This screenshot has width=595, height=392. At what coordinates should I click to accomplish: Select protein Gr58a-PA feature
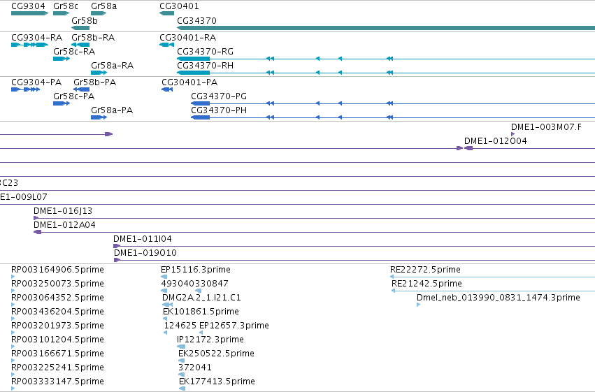[x=99, y=117]
